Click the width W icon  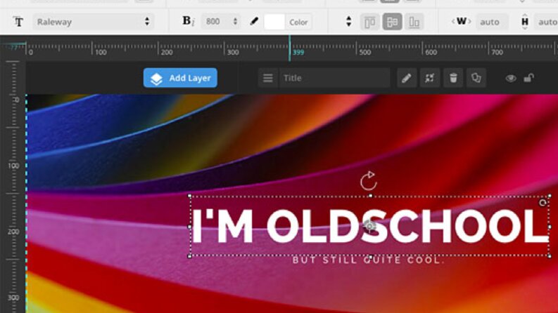point(461,21)
